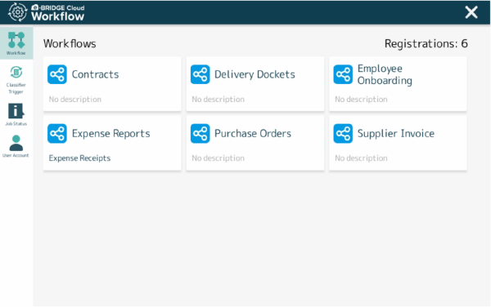The width and height of the screenshot is (491, 307).
Task: Open the User Account sidebar item
Action: click(x=16, y=146)
